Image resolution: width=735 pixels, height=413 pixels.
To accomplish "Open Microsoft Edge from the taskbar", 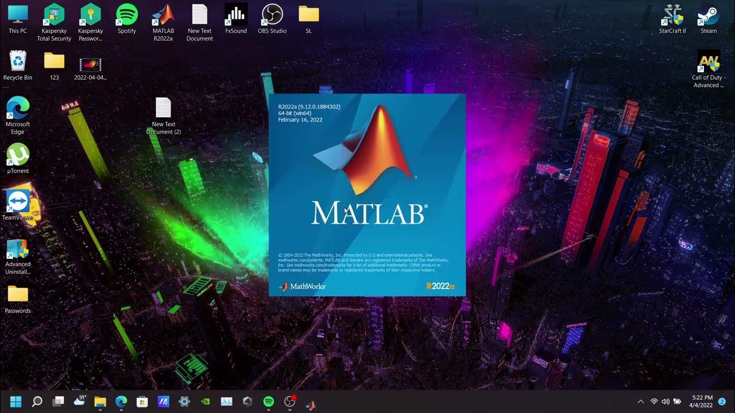I will coord(121,402).
